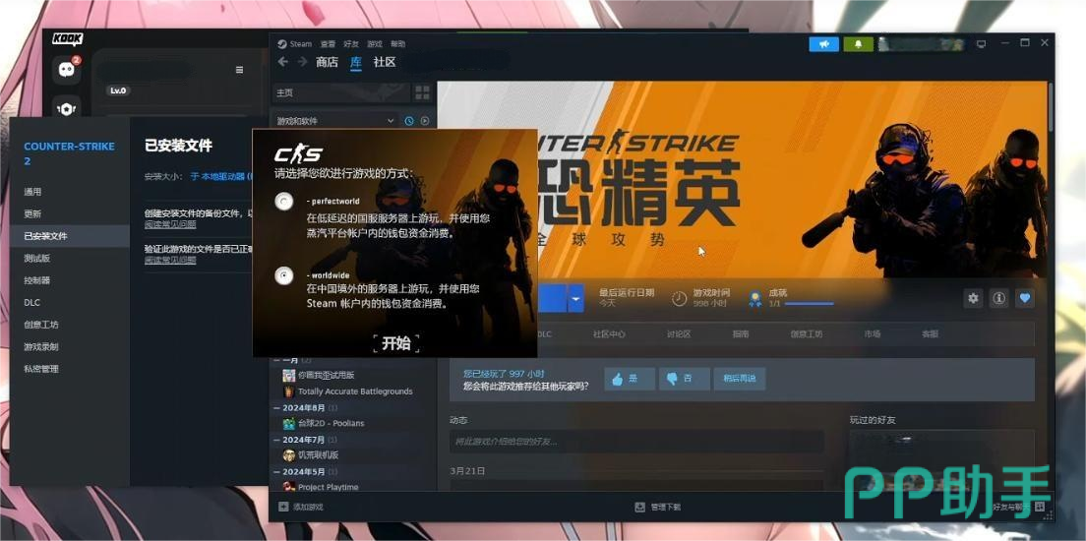1086x541 pixels.
Task: Open the 指南 game tab
Action: (x=741, y=333)
